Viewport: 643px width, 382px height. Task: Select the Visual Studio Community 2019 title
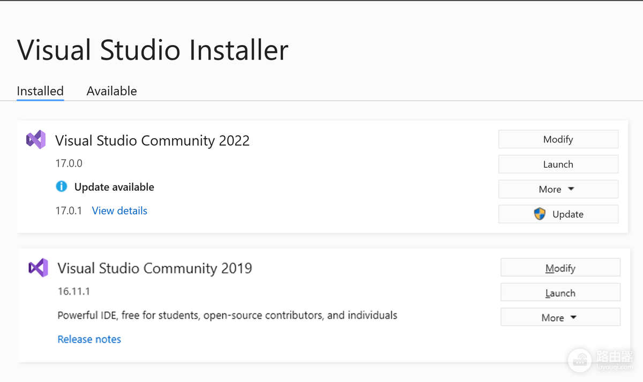pyautogui.click(x=155, y=268)
